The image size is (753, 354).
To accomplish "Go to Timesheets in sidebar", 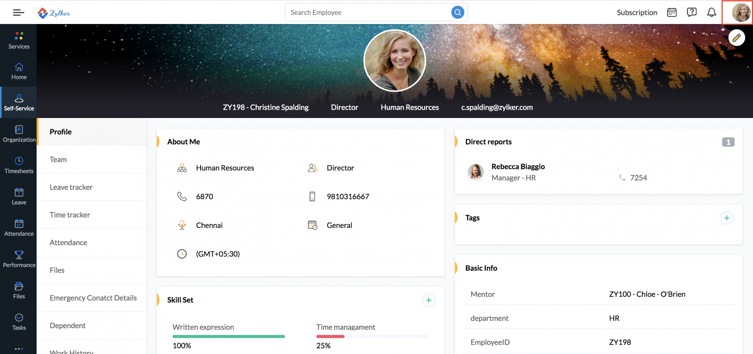I will [19, 165].
